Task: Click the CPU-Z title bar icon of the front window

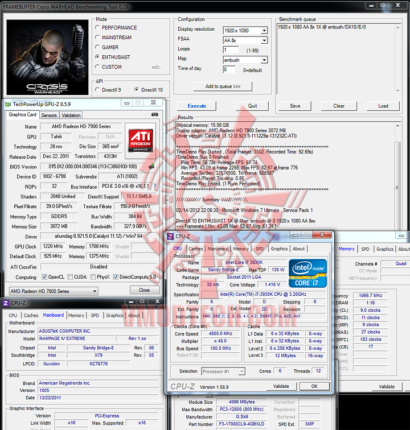Action: [170, 236]
